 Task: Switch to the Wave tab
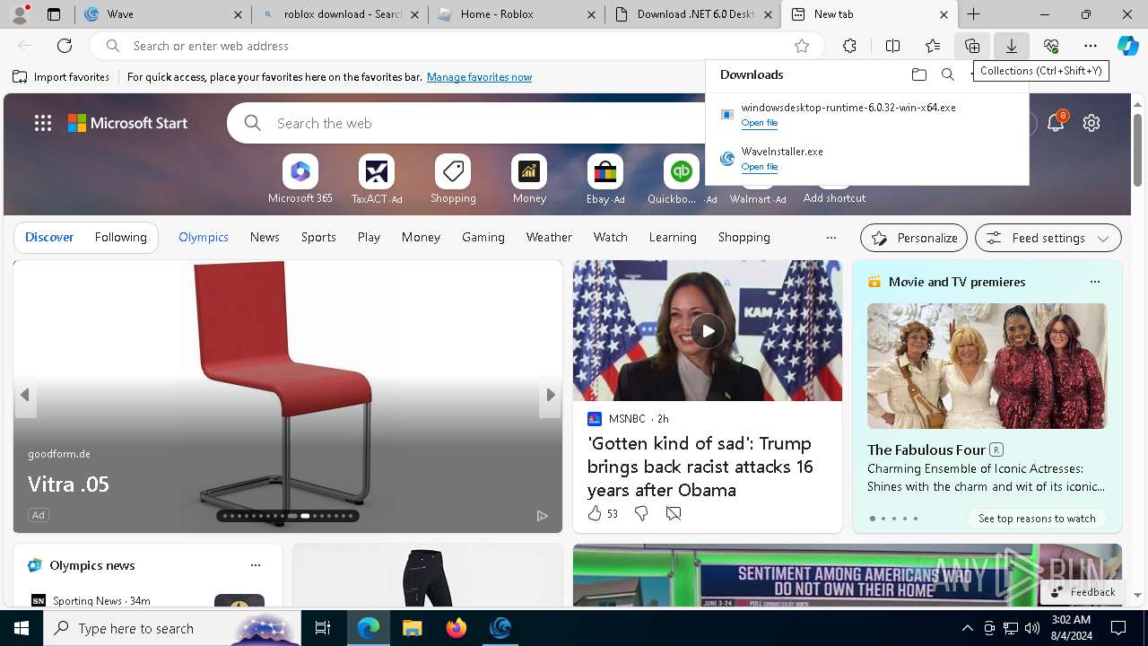pyautogui.click(x=161, y=14)
